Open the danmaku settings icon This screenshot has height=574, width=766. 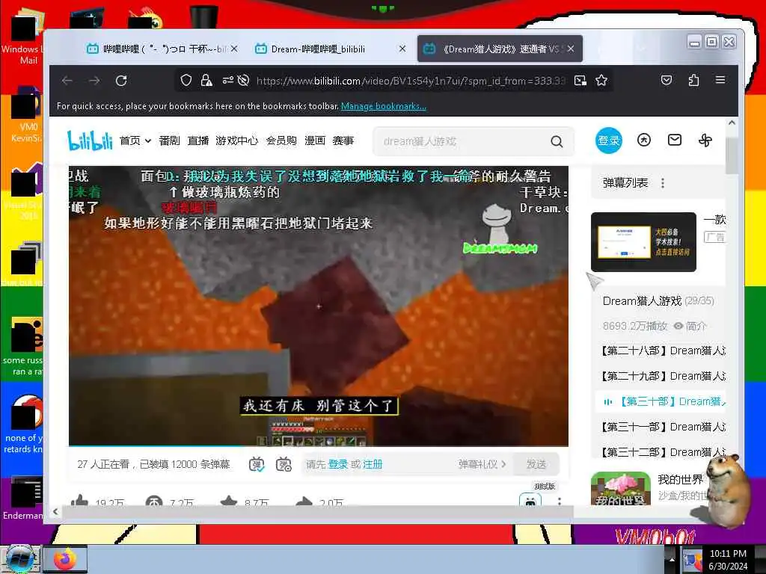(284, 464)
